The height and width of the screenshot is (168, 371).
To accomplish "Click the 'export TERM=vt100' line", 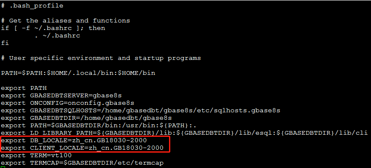I will tap(36, 156).
